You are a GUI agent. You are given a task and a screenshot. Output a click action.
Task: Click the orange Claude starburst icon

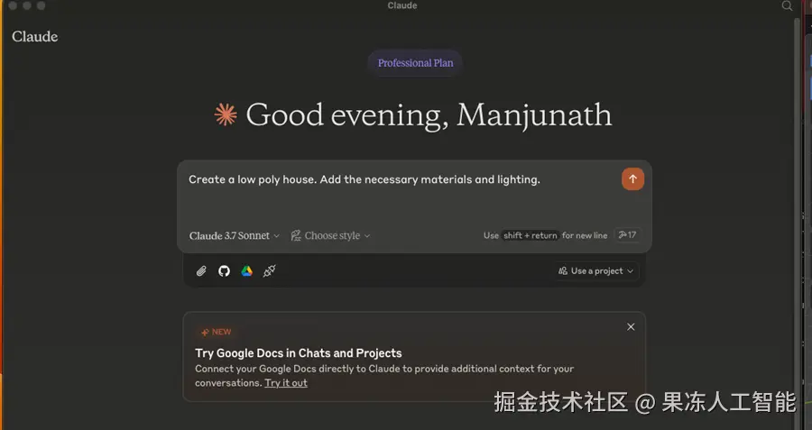pyautogui.click(x=226, y=114)
